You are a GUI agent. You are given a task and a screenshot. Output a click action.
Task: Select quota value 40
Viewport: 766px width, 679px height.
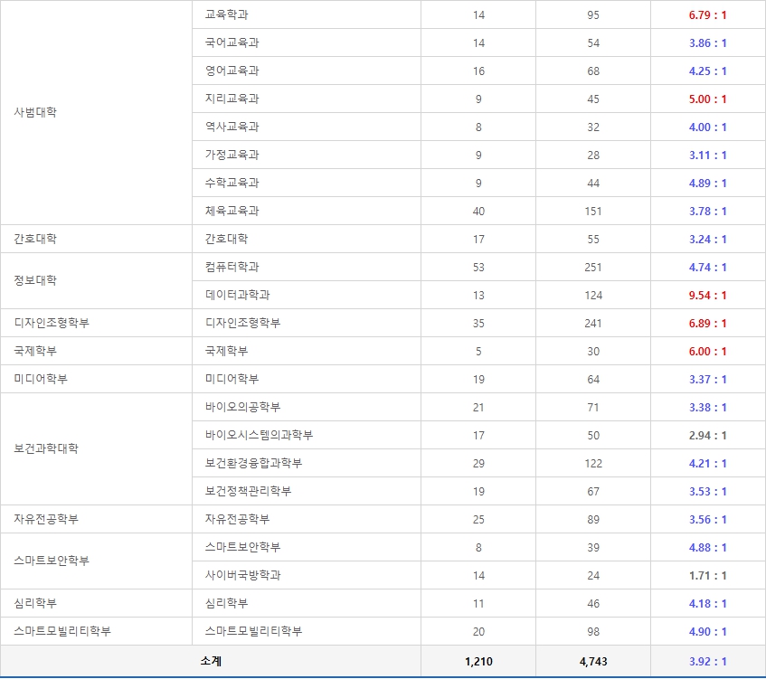click(478, 212)
